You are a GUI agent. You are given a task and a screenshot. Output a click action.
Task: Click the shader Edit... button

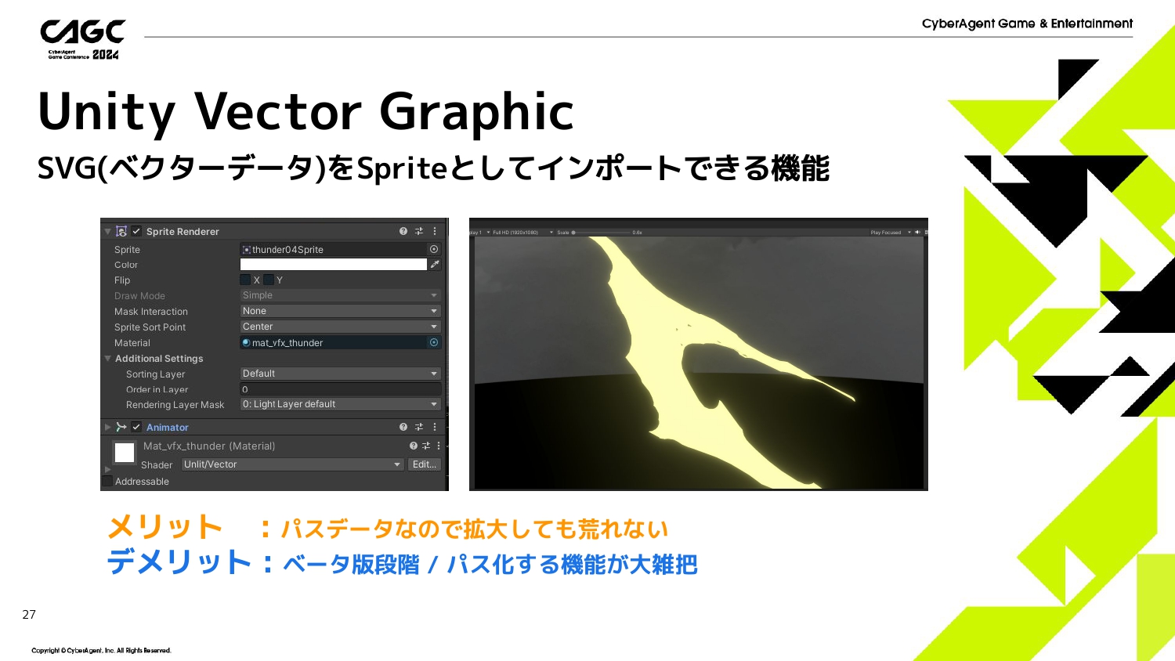click(x=425, y=464)
